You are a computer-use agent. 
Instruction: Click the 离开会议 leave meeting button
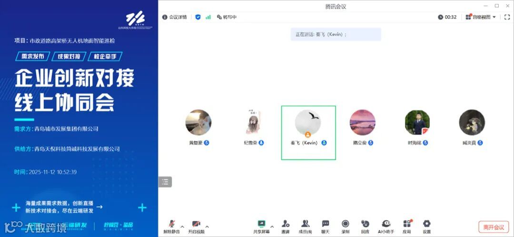pyautogui.click(x=494, y=227)
